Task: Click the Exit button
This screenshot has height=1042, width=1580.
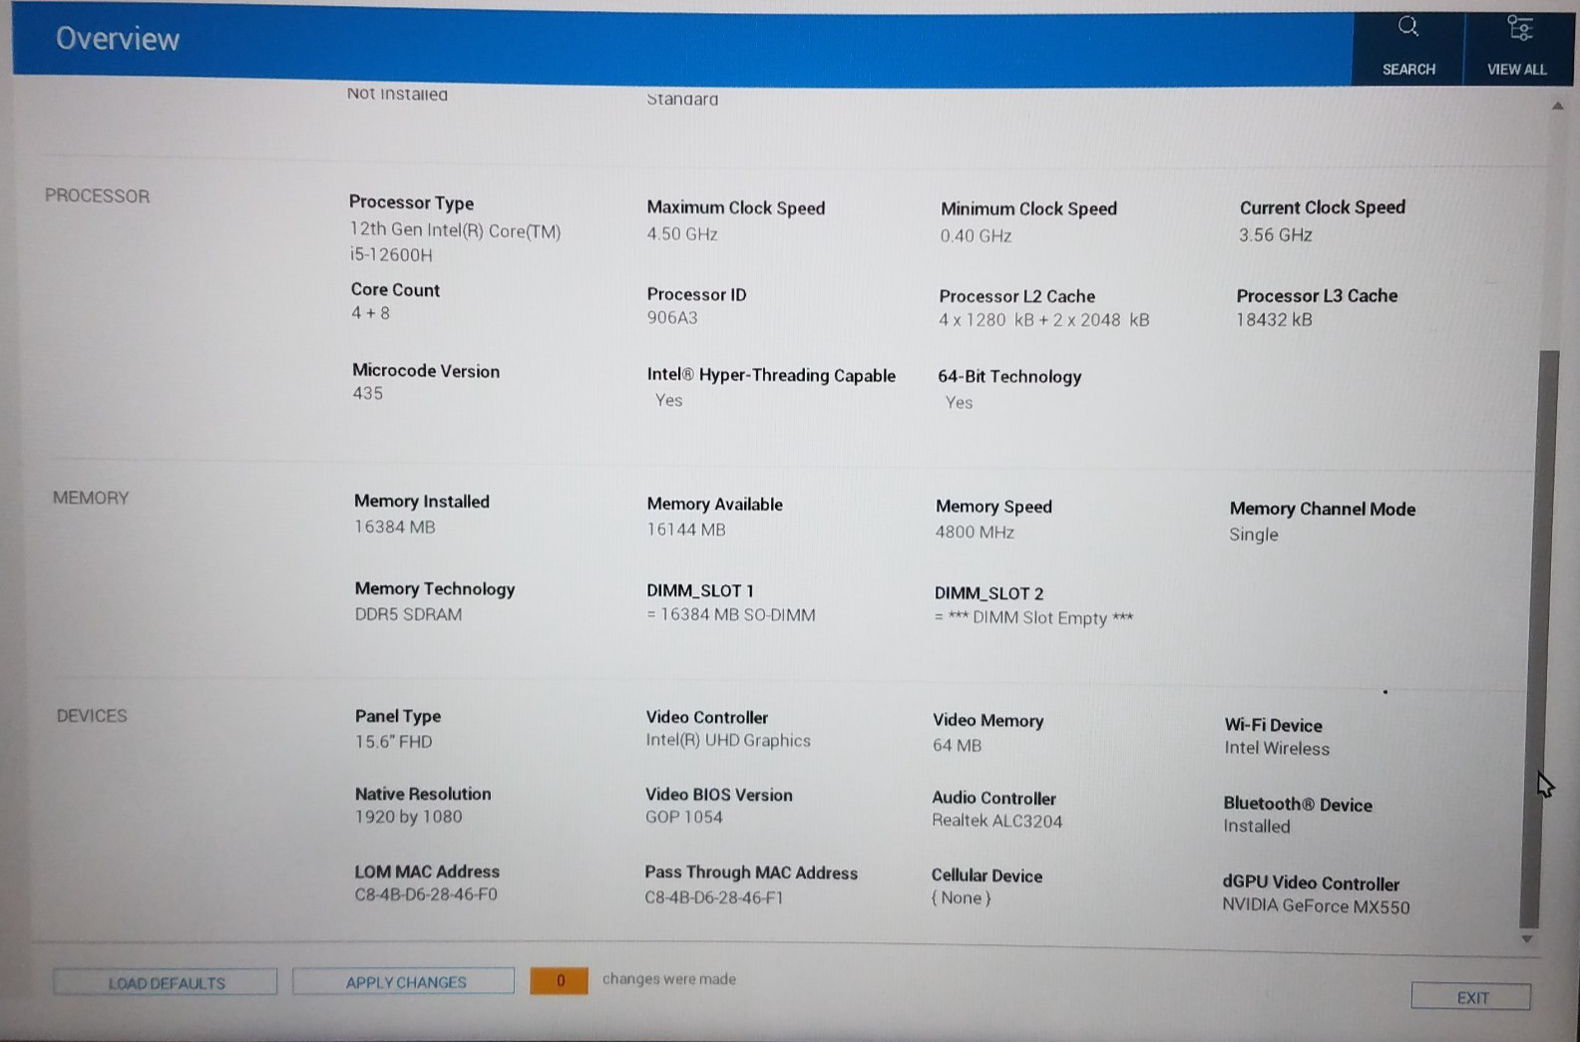Action: (1471, 997)
